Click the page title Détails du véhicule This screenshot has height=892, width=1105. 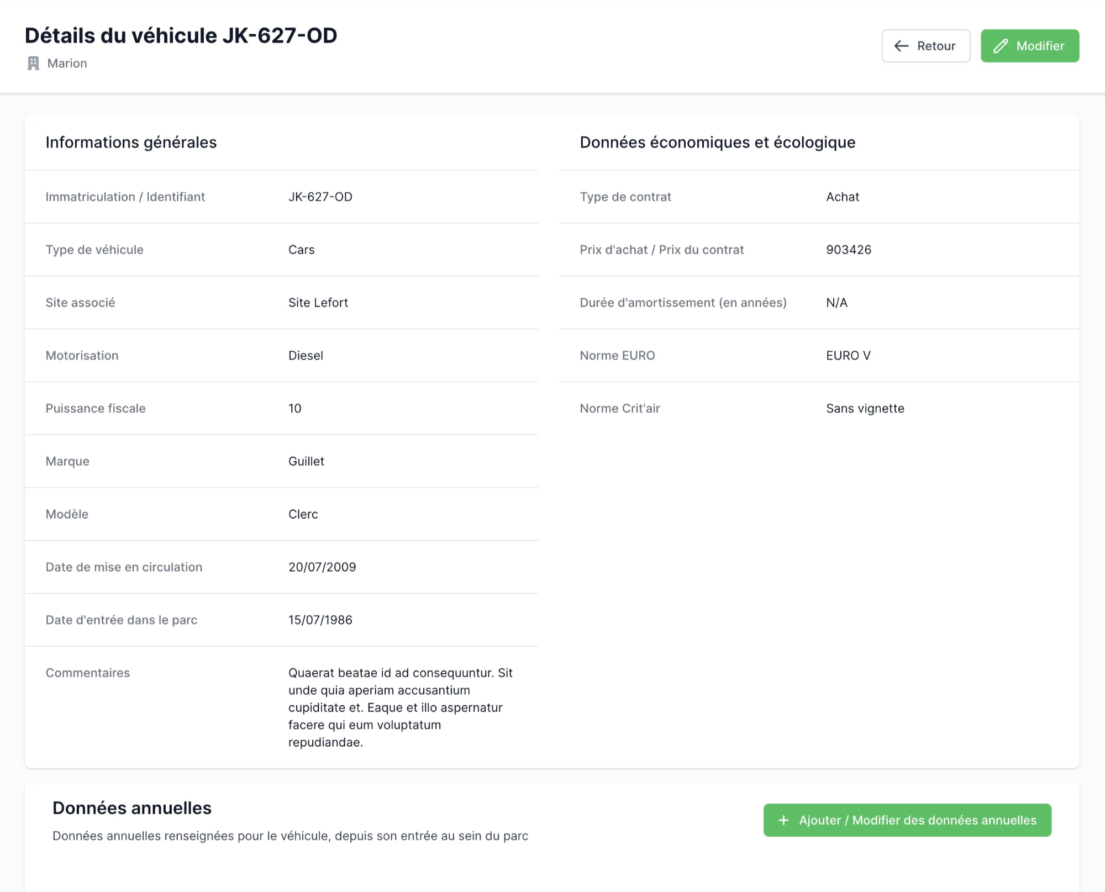point(181,35)
